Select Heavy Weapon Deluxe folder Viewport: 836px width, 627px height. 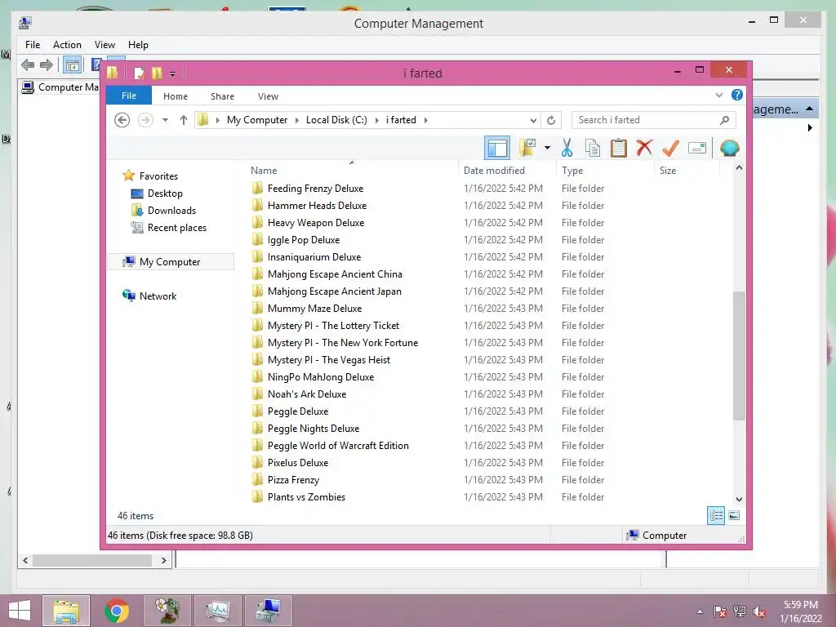coord(316,222)
